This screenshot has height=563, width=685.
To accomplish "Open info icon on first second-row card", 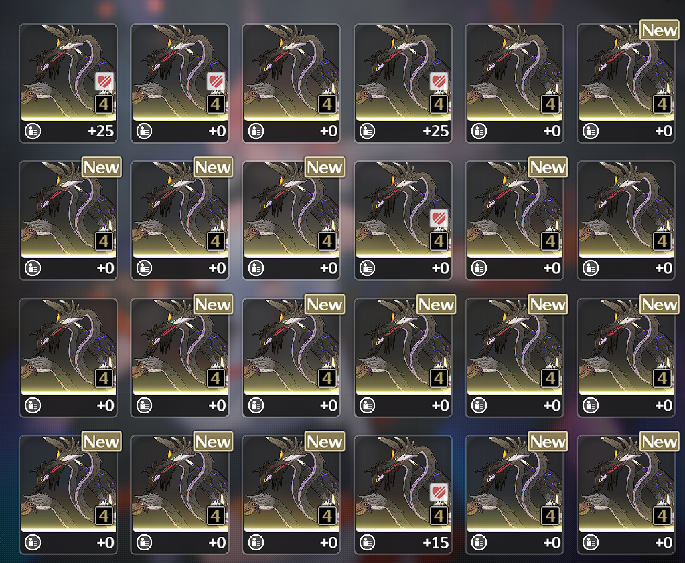I will pos(33,268).
